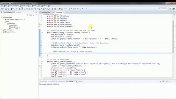Switch to the Problems tab

(x=43, y=82)
